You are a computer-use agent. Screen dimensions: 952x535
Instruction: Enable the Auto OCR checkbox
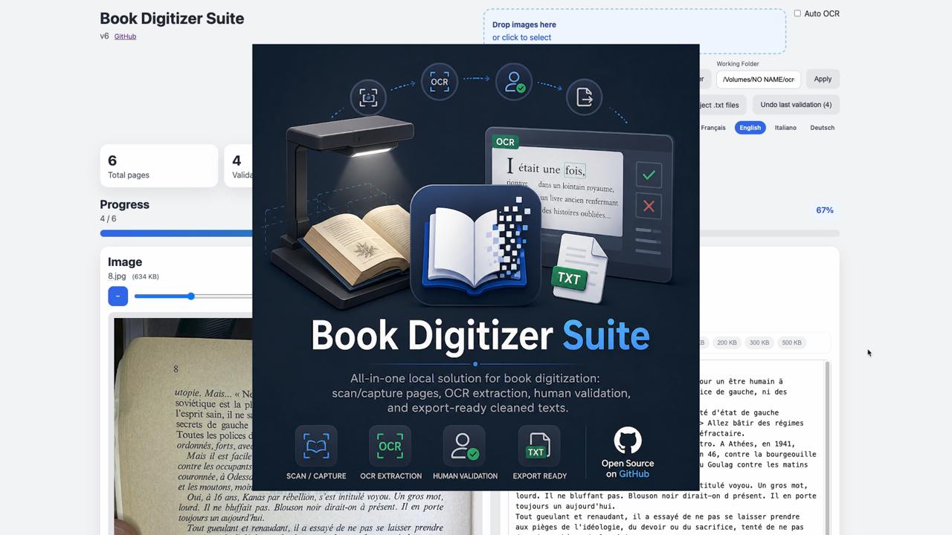797,13
